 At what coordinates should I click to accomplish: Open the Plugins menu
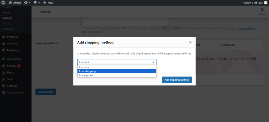point(12,66)
